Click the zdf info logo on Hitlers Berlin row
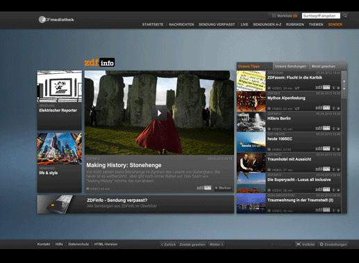359x263 pixels. pyautogui.click(x=323, y=128)
